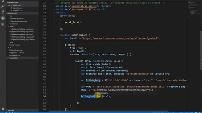The height and width of the screenshot is (113, 202).
Task: Open egg-bg.png image file
Action: coord(15,45)
